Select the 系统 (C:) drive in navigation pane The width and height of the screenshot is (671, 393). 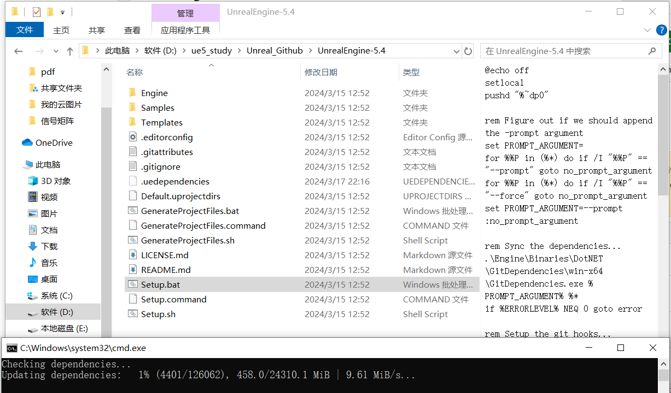pos(50,295)
